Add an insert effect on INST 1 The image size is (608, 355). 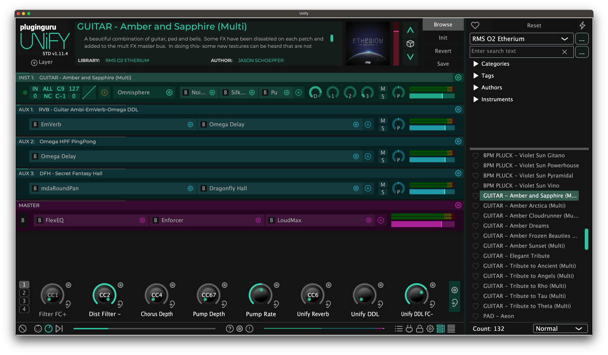[x=299, y=93]
